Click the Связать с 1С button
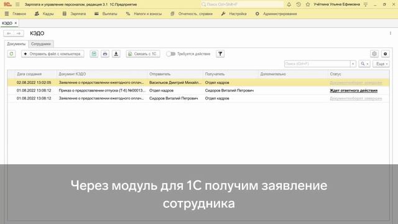This screenshot has width=398, height=224. tap(143, 54)
